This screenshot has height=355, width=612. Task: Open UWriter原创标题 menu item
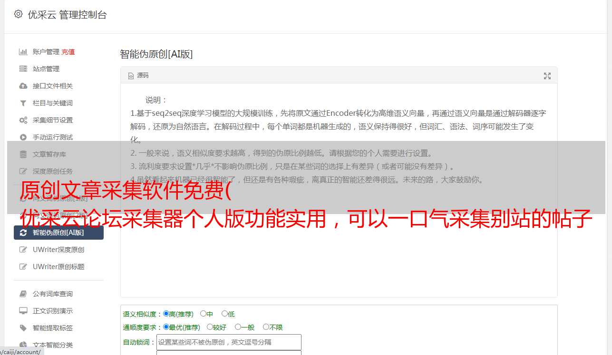pos(58,267)
